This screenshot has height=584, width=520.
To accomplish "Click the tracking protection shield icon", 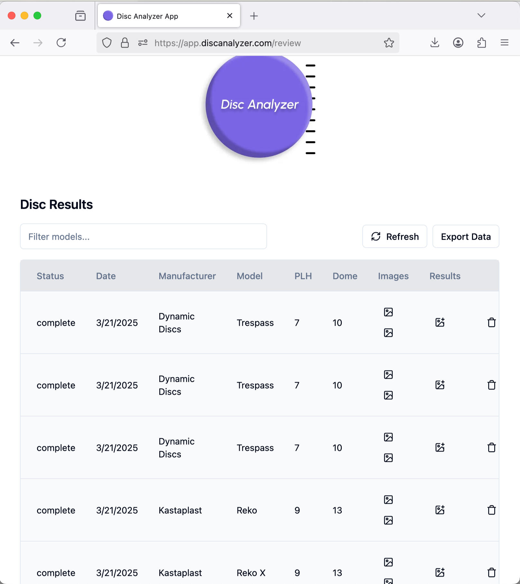I will tap(107, 43).
